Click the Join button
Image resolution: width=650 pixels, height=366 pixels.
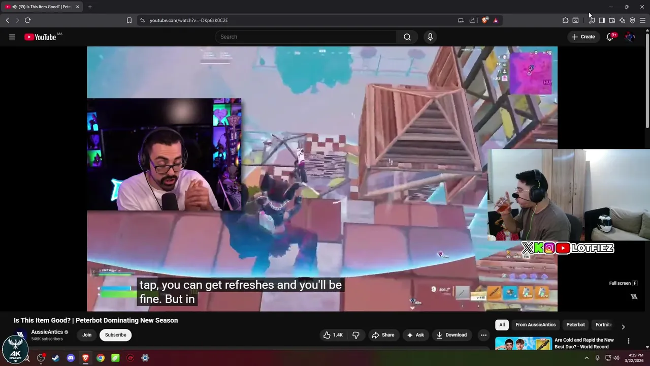pos(87,335)
